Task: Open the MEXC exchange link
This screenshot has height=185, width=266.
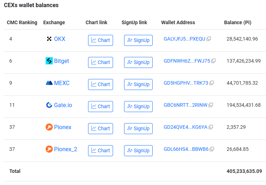Action: click(62, 83)
